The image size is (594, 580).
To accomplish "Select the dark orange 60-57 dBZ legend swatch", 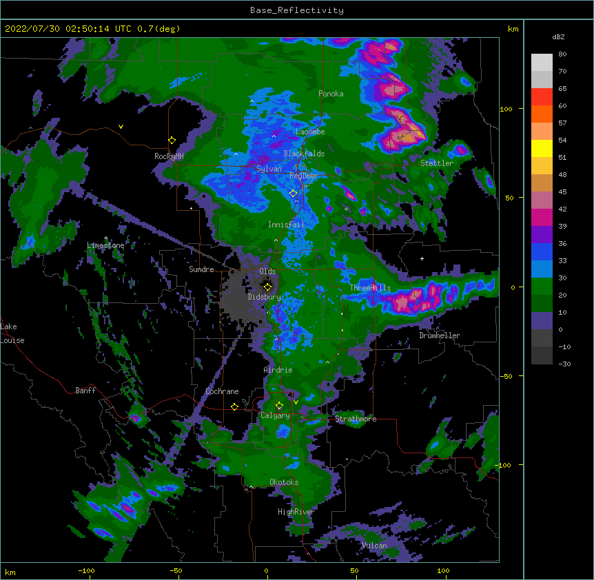I will pyautogui.click(x=542, y=114).
